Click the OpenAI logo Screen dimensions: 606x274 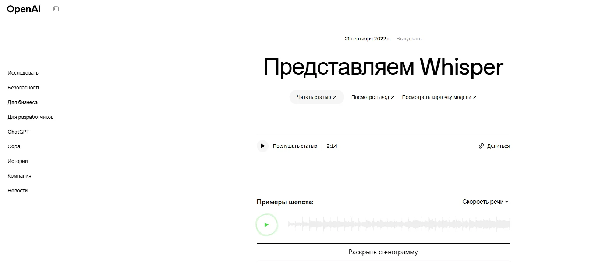tap(24, 9)
